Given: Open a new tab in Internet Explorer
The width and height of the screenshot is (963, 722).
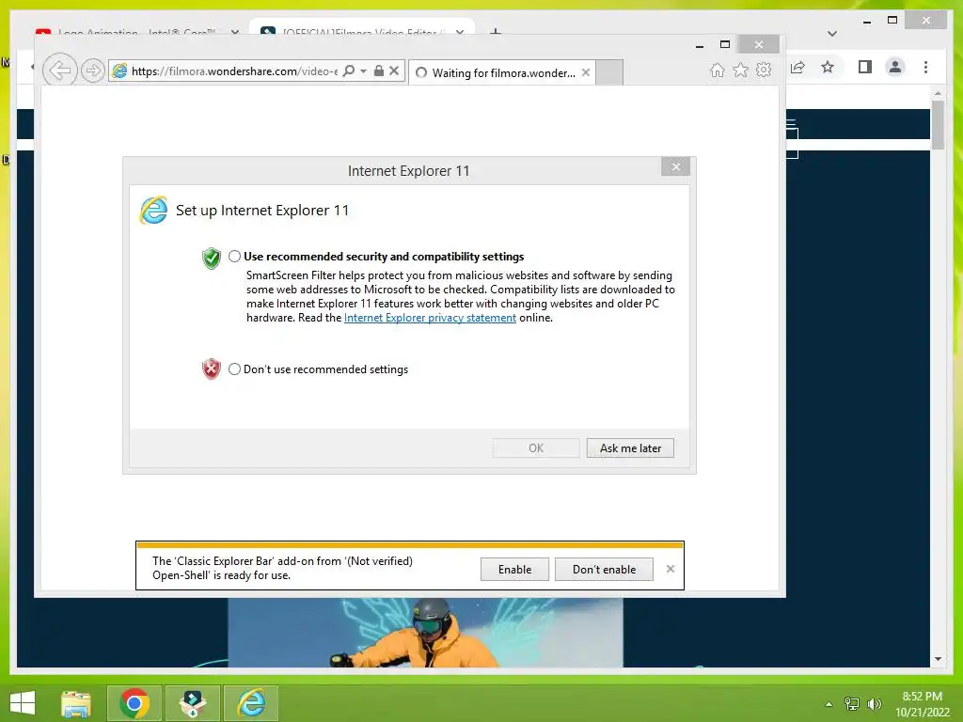Looking at the screenshot, I should coord(609,72).
